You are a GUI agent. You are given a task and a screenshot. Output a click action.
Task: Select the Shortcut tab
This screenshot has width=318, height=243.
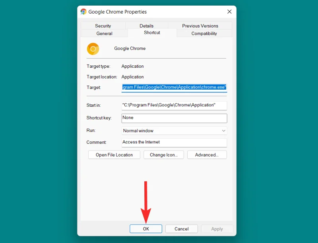point(151,33)
